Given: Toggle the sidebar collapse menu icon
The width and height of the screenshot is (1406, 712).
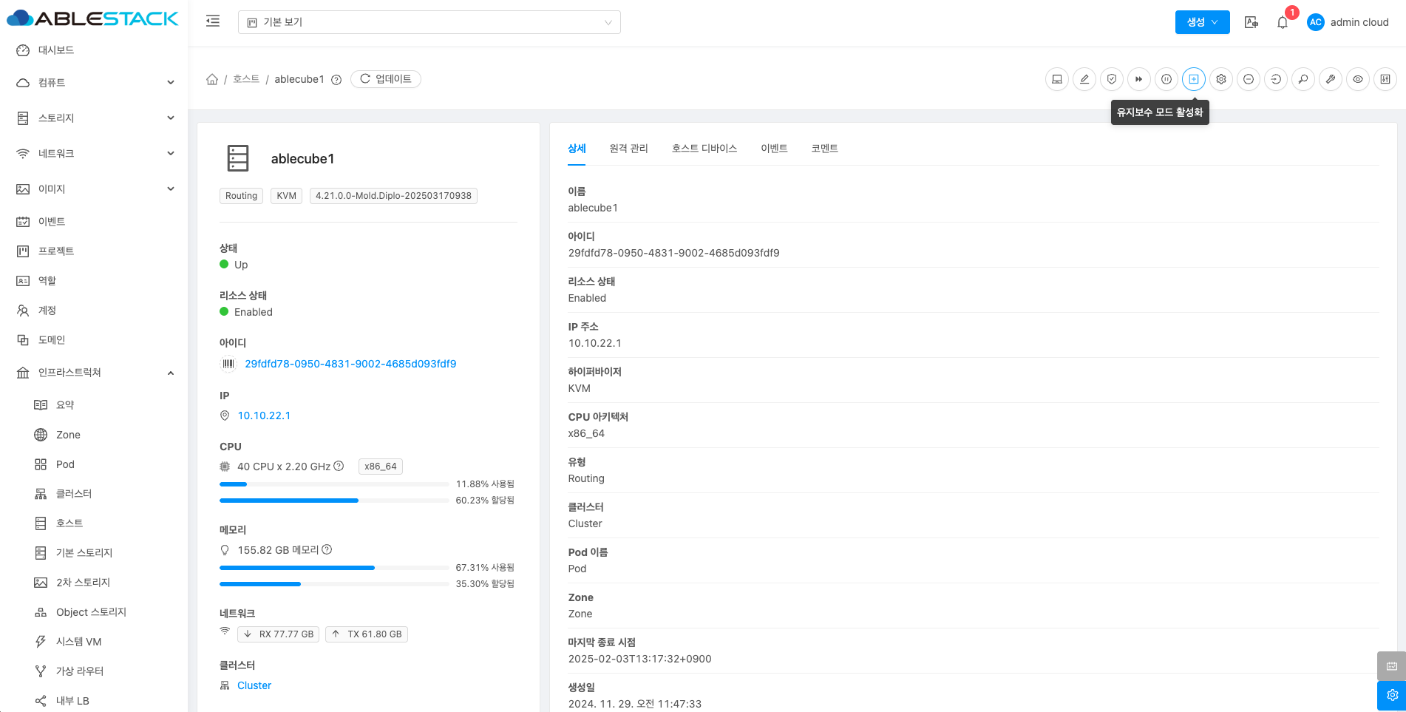Looking at the screenshot, I should [213, 21].
